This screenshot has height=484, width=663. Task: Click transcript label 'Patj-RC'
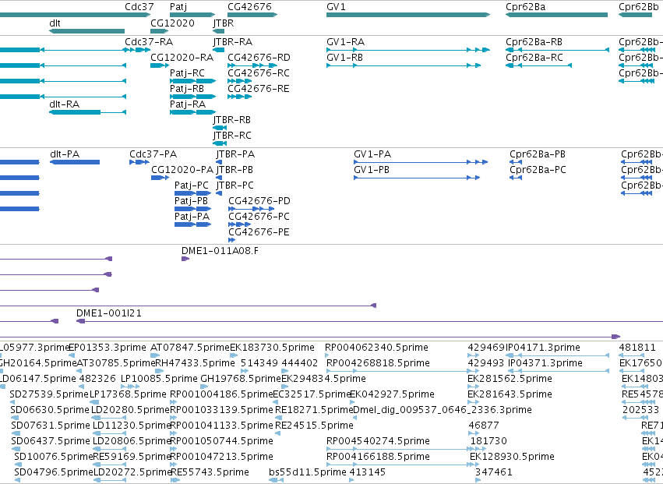click(187, 73)
